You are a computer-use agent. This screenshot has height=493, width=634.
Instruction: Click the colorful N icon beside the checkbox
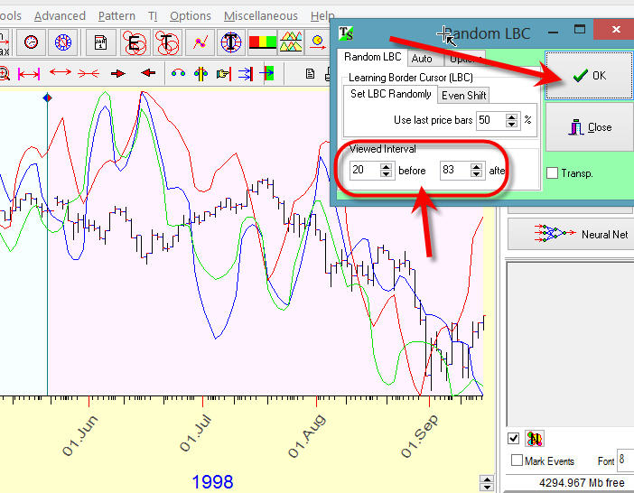tap(534, 439)
